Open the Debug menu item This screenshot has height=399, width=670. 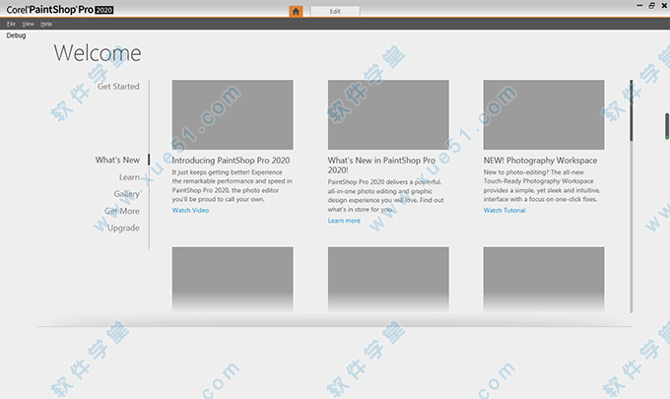coord(16,35)
